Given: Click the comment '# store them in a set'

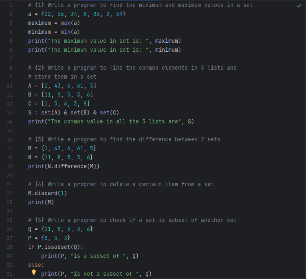Looking at the screenshot, I should (62, 77).
